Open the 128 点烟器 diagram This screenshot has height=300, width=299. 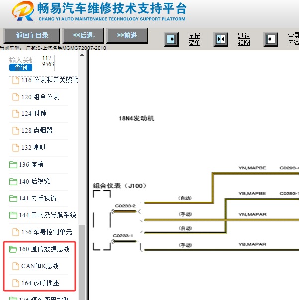pyautogui.click(x=37, y=130)
